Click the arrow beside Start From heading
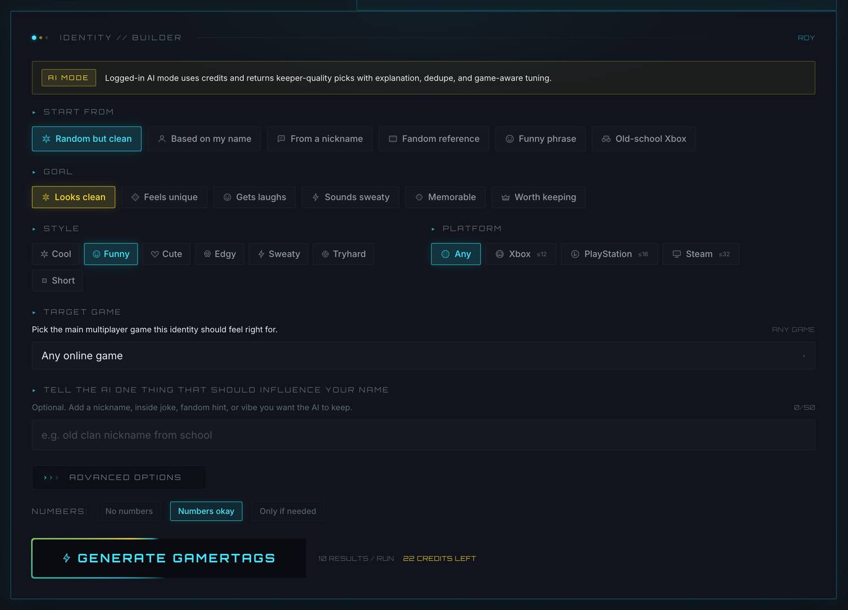This screenshot has height=610, width=848. 34,112
